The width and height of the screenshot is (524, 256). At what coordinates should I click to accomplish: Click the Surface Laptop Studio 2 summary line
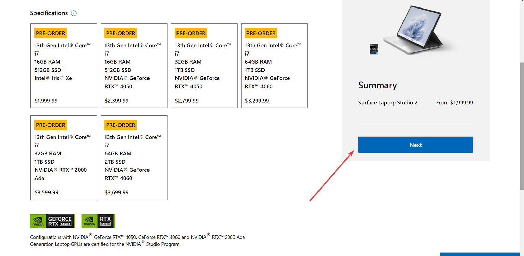[x=388, y=103]
